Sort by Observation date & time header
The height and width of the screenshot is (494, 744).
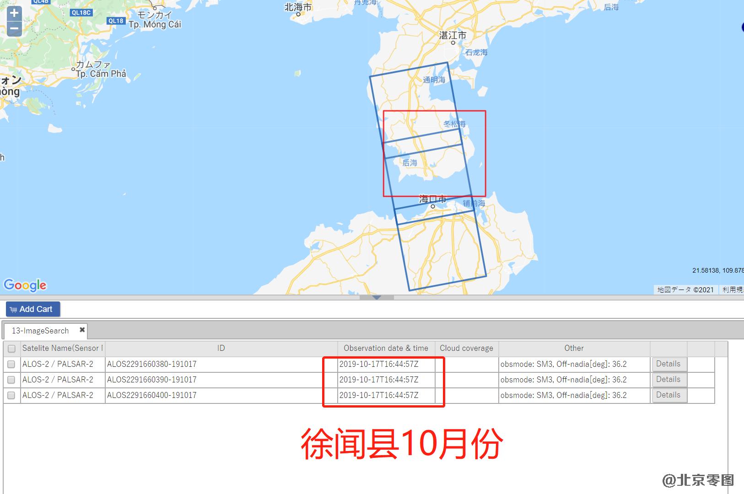tap(386, 348)
